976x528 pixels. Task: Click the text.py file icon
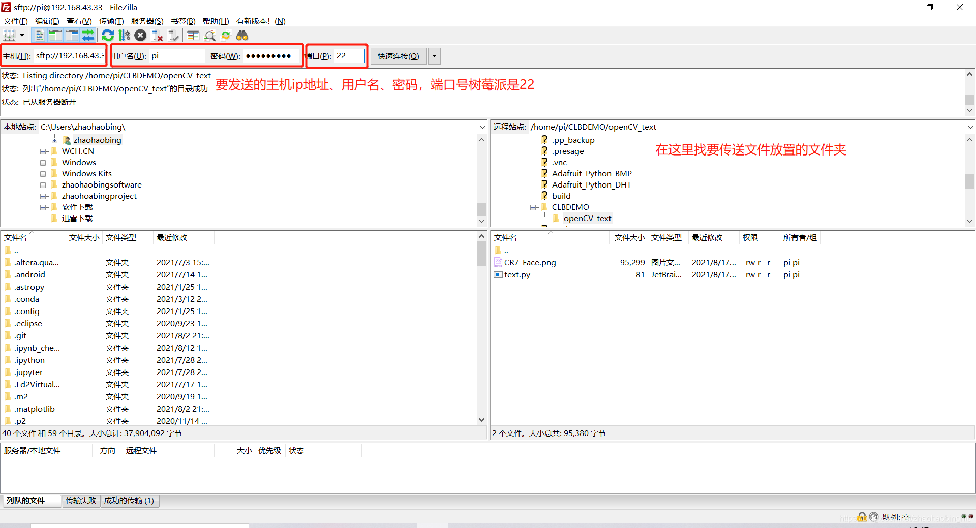pos(498,274)
